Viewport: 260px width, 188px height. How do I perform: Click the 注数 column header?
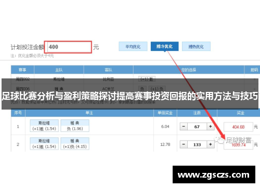point(197,113)
